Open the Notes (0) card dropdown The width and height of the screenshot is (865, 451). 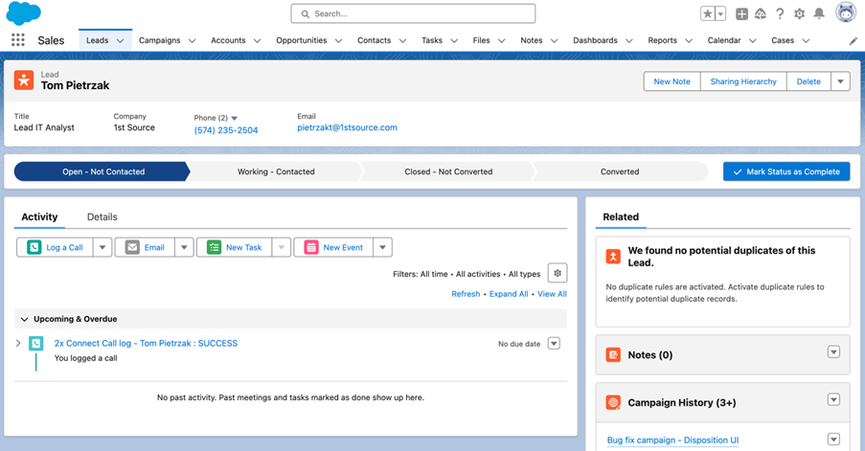coord(834,351)
